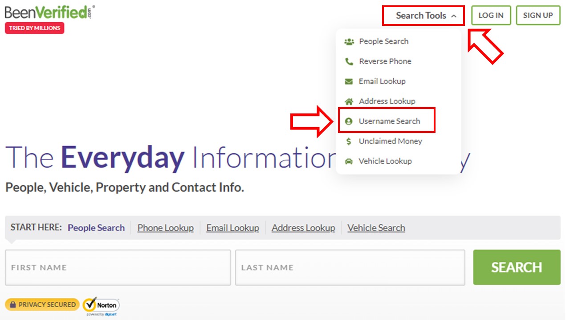The width and height of the screenshot is (570, 320).
Task: Switch to the Email Lookup tab
Action: 232,228
